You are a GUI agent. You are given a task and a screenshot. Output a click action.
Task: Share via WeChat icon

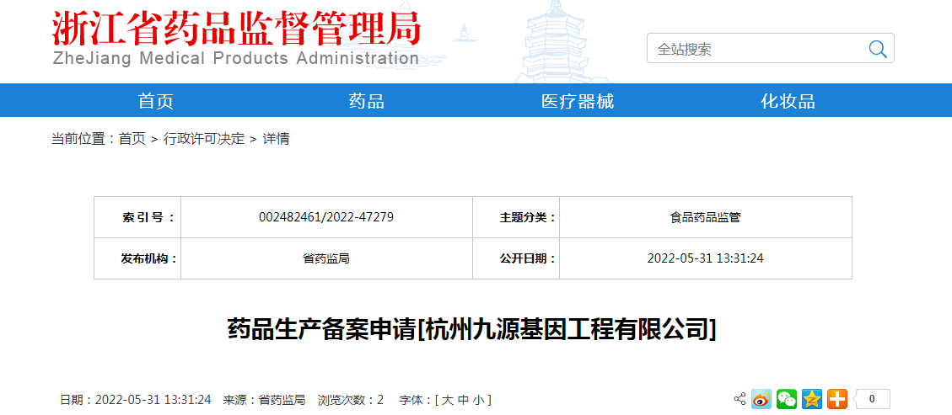coord(787,399)
